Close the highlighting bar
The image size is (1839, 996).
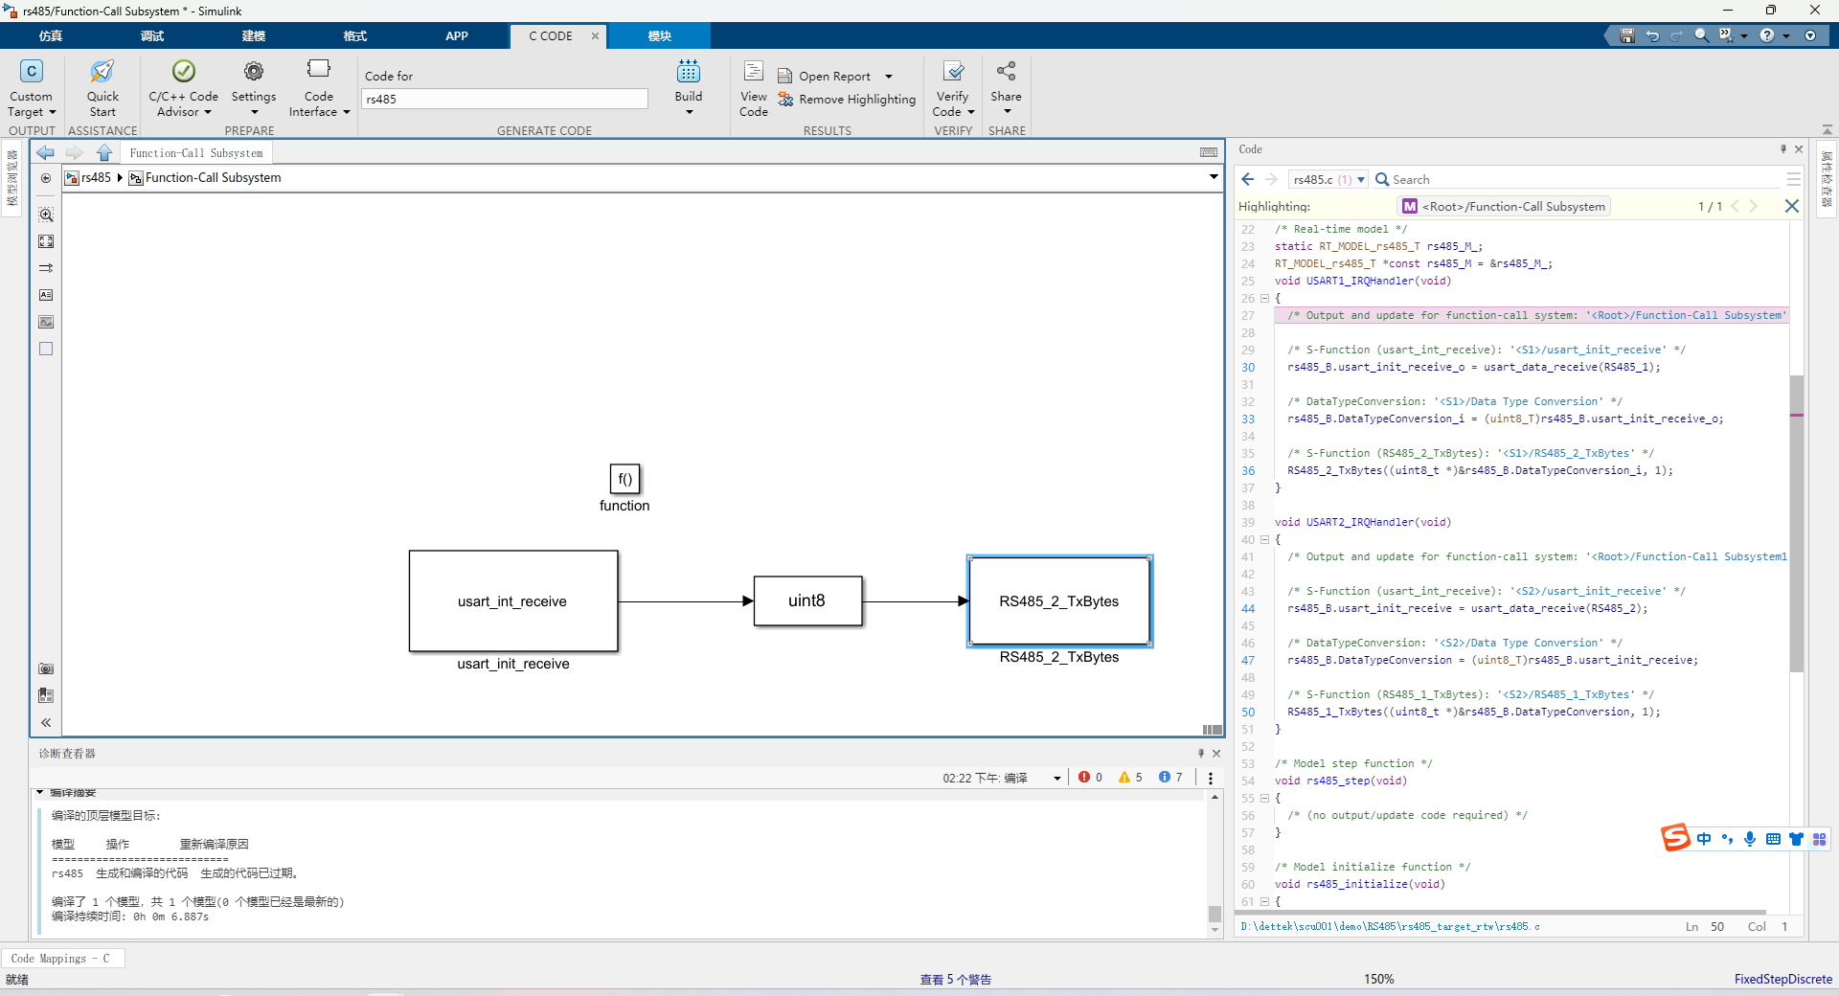pos(1791,206)
